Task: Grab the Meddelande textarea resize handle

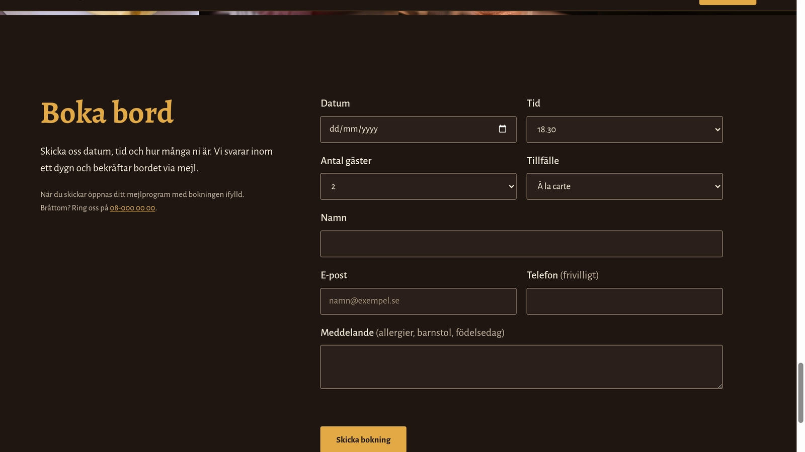Action: click(719, 386)
